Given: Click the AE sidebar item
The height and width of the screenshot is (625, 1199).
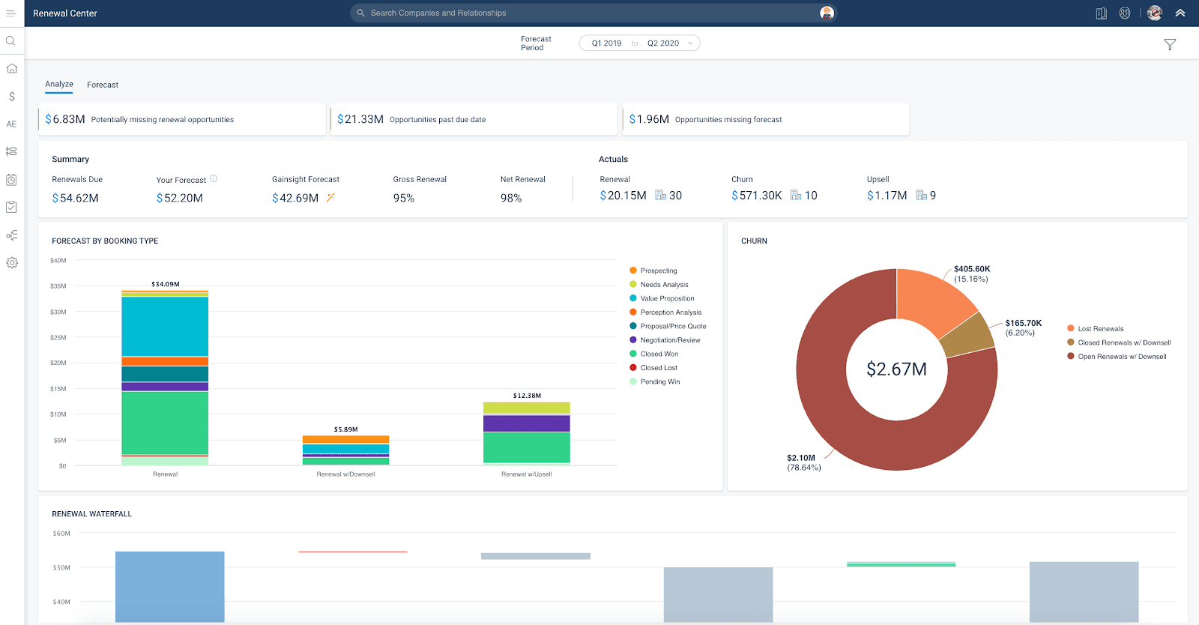Looking at the screenshot, I should (12, 124).
